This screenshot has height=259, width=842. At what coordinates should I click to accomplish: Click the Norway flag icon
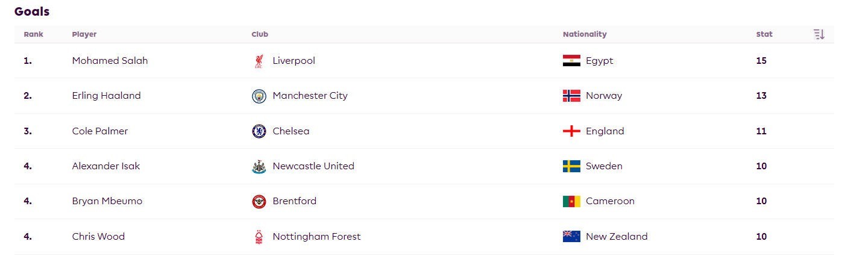tap(571, 96)
